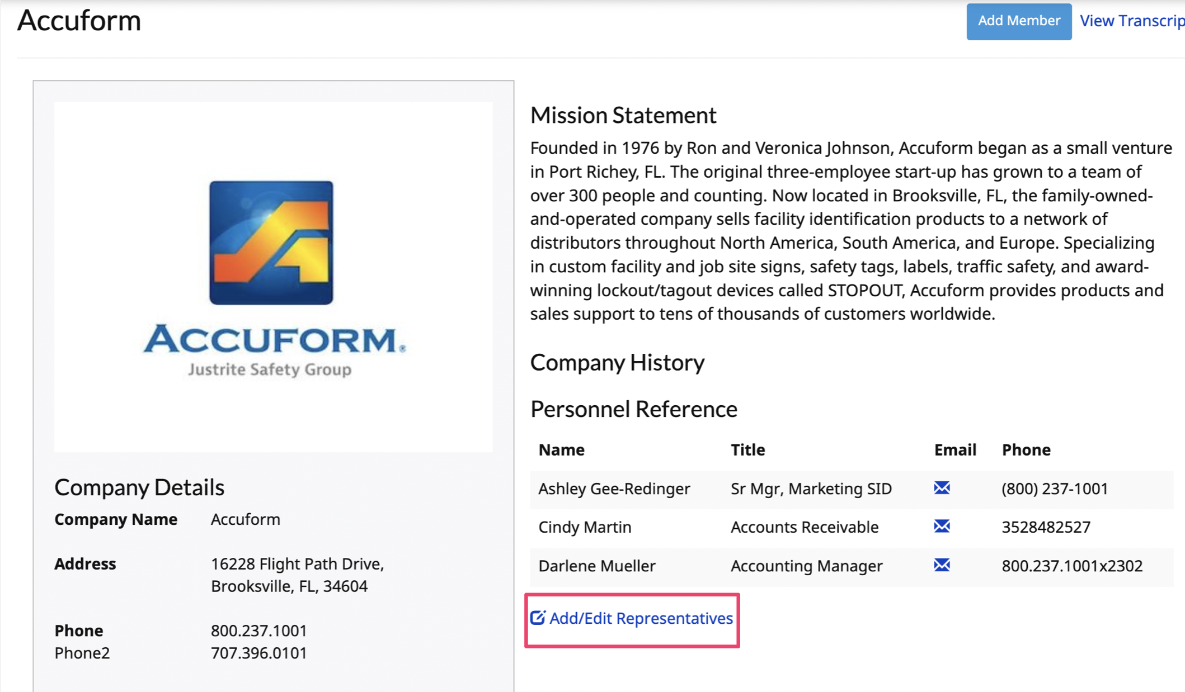Click the Address label
The height and width of the screenshot is (692, 1185).
[85, 564]
